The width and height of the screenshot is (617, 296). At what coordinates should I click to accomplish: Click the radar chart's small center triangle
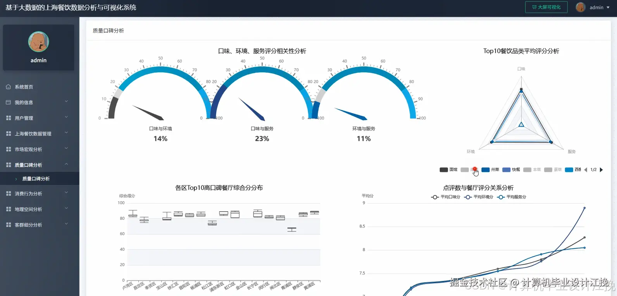[521, 125]
